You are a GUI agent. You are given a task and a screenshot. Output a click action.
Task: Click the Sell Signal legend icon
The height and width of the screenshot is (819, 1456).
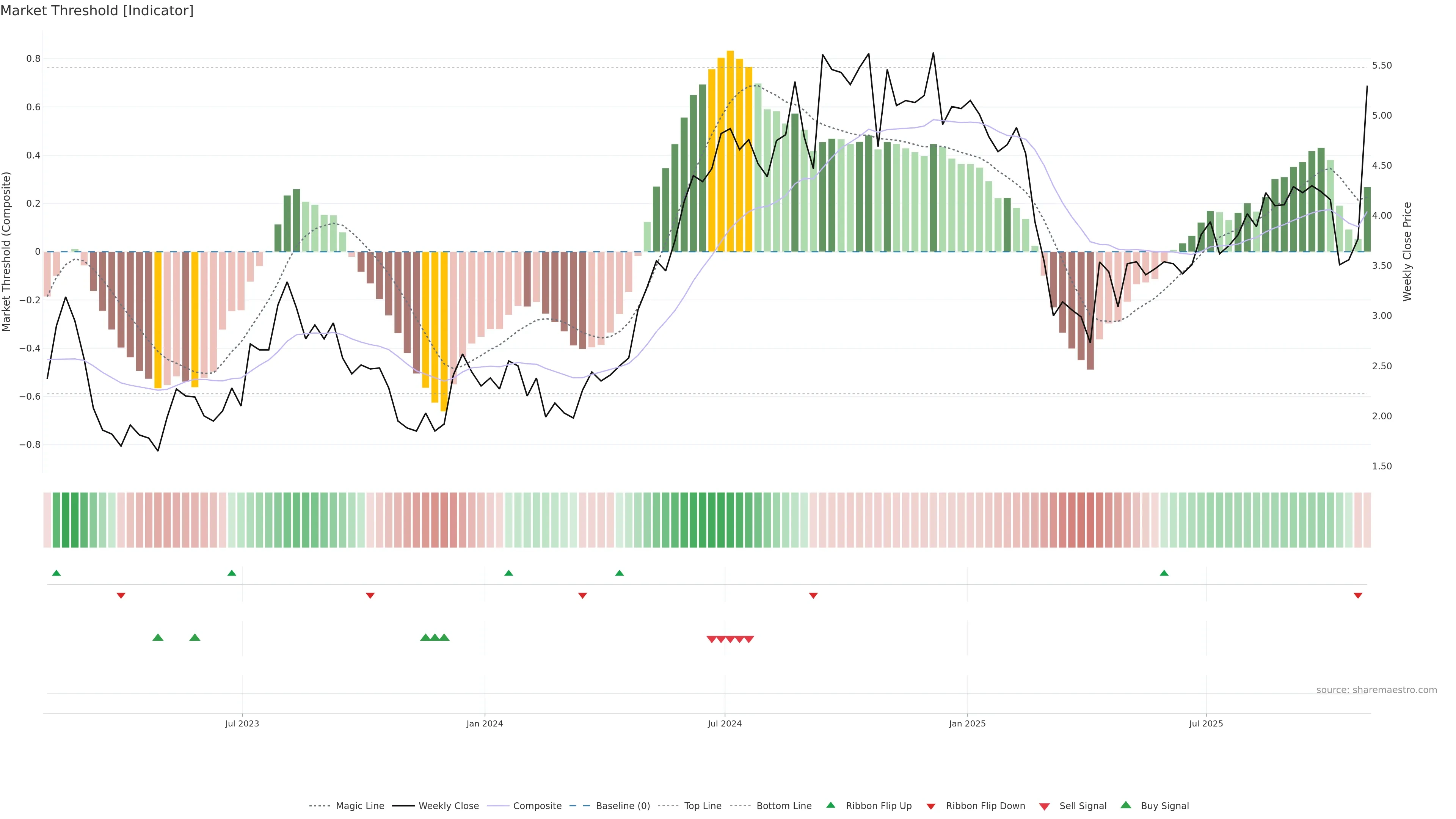(1045, 806)
